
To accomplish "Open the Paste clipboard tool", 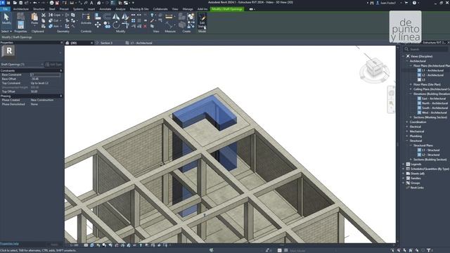I will [34, 19].
